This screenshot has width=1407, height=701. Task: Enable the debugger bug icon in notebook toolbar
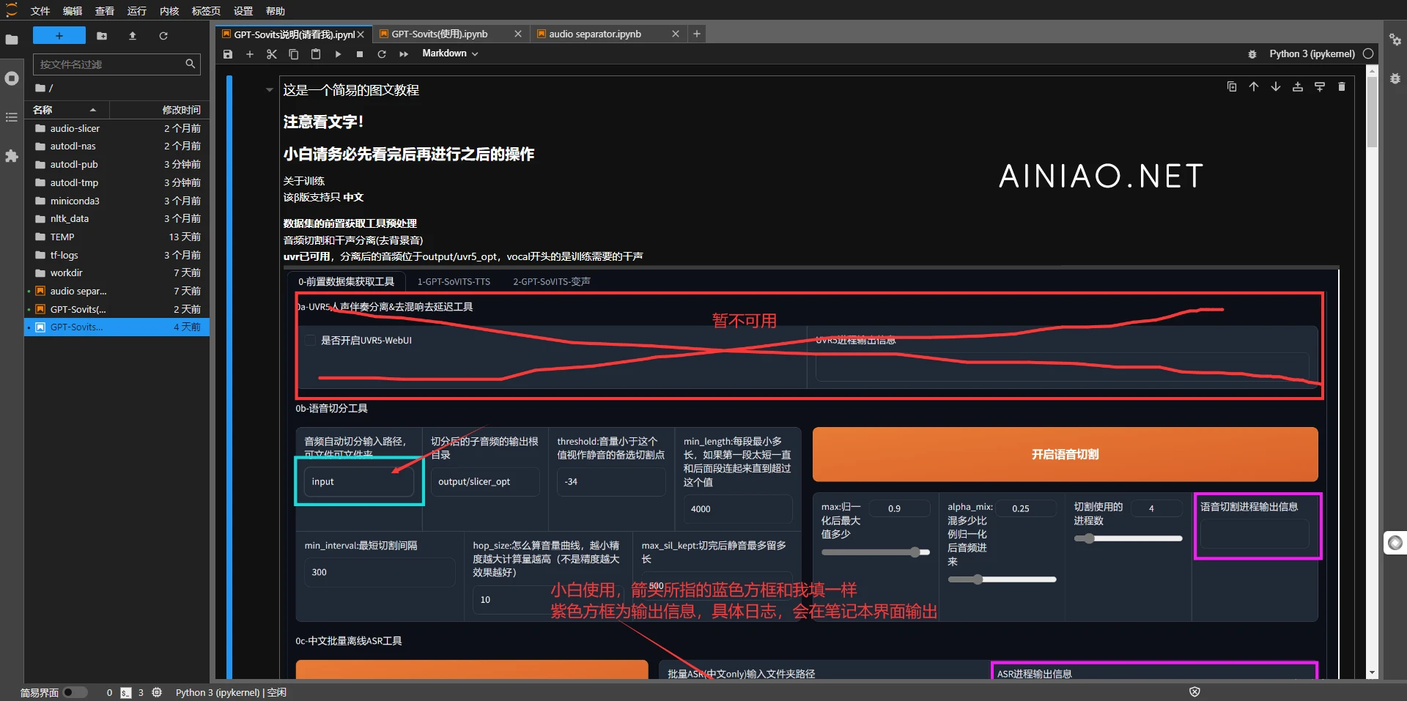tap(1252, 54)
